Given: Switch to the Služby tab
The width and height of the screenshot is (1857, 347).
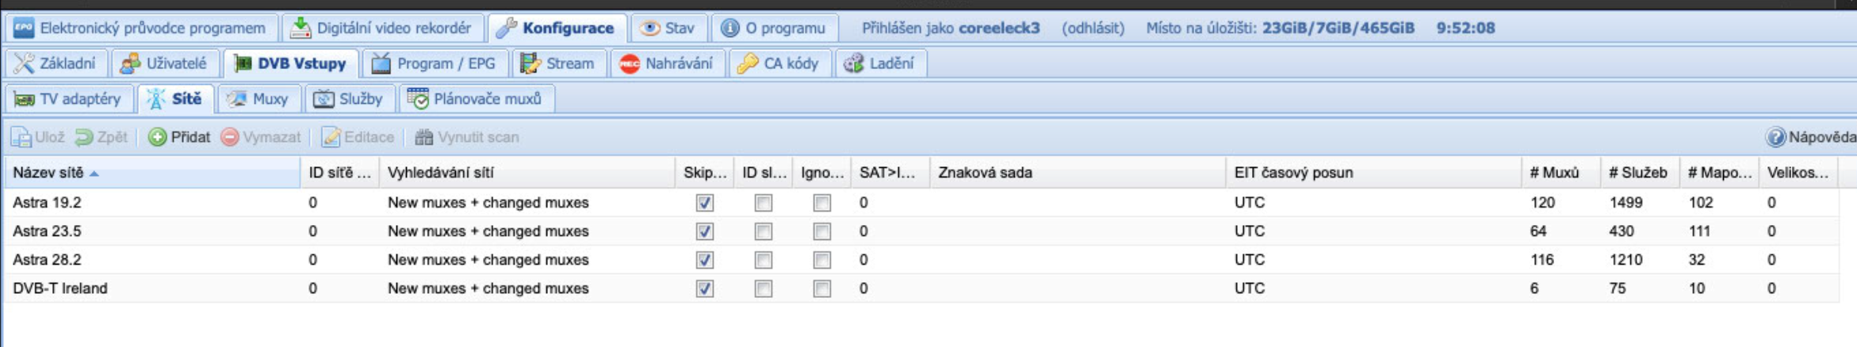Looking at the screenshot, I should pyautogui.click(x=349, y=99).
